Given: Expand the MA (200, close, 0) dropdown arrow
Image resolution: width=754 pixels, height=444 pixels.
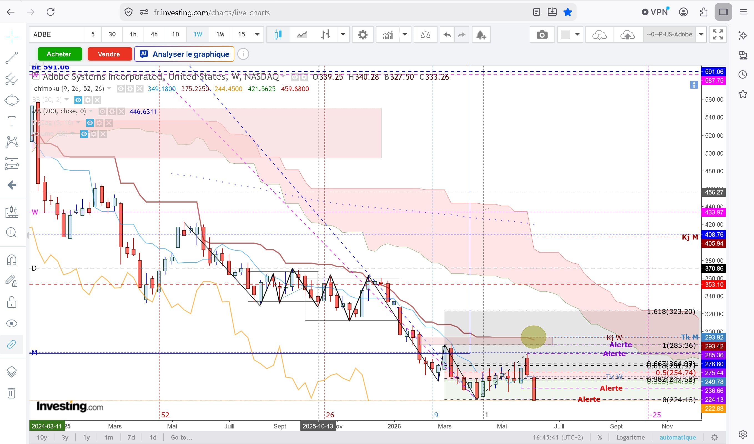Looking at the screenshot, I should (91, 111).
